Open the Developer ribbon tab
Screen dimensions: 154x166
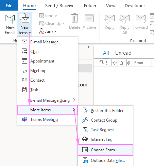pos(135,5)
